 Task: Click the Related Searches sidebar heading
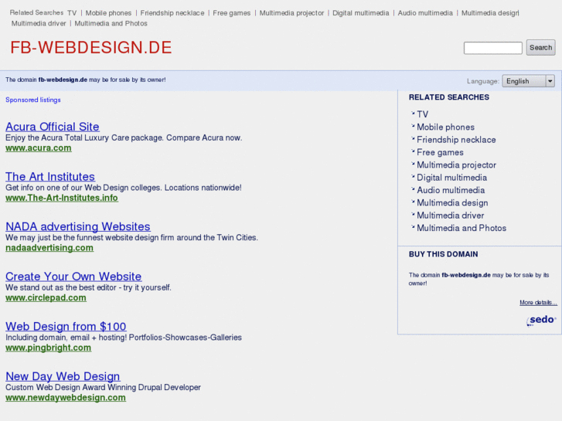pos(448,97)
